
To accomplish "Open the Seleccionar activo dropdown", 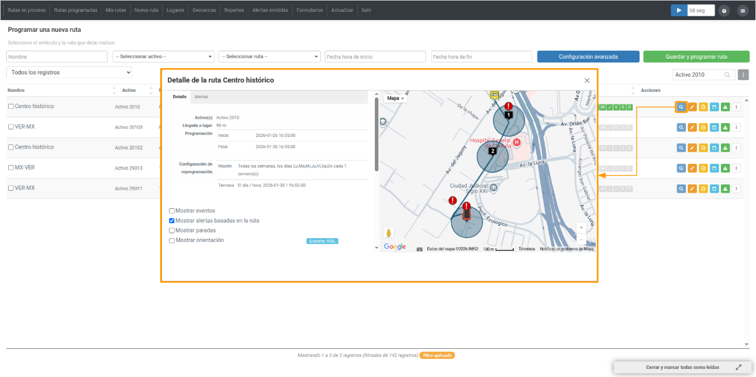I will 163,57.
